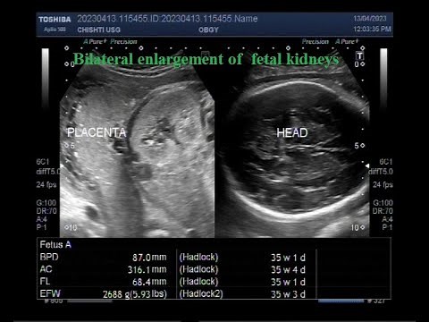429x322 pixels.
Task: Click A Pure+ Precision label above placenta image
Action: pyautogui.click(x=110, y=41)
